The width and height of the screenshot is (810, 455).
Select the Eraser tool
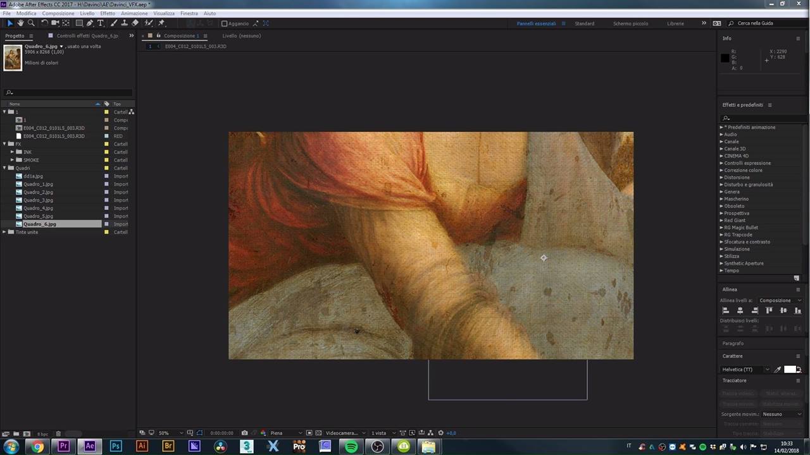coord(135,23)
